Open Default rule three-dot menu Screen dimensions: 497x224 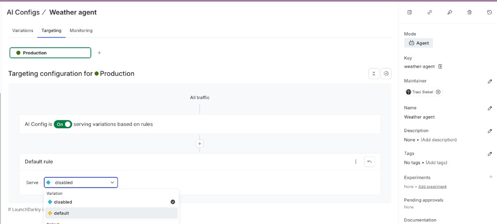tap(356, 162)
